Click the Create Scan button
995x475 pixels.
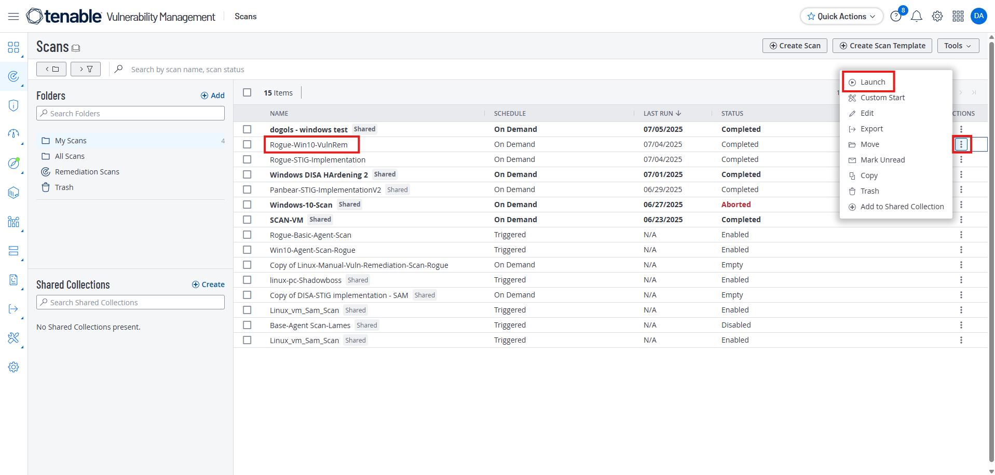click(795, 46)
